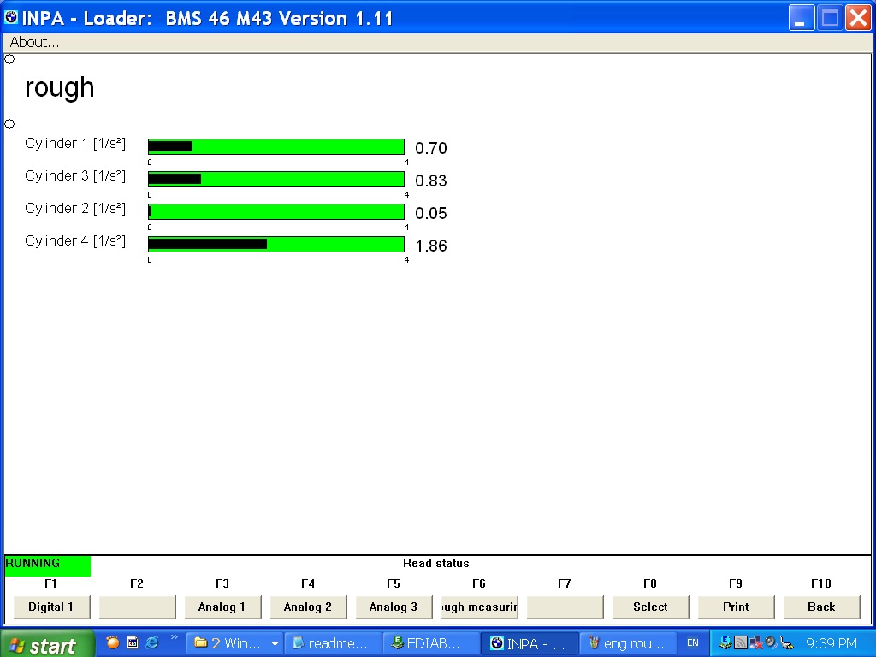Click the gray wireless tray icon
Viewport: 876px width, 657px height.
click(741, 643)
